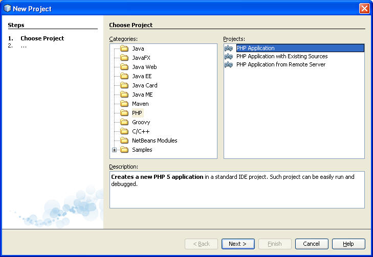Click the php icon beside PHP Application
This screenshot has height=257, width=373.
click(229, 48)
